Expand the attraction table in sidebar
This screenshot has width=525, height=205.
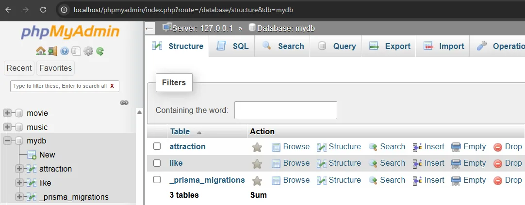[19, 169]
